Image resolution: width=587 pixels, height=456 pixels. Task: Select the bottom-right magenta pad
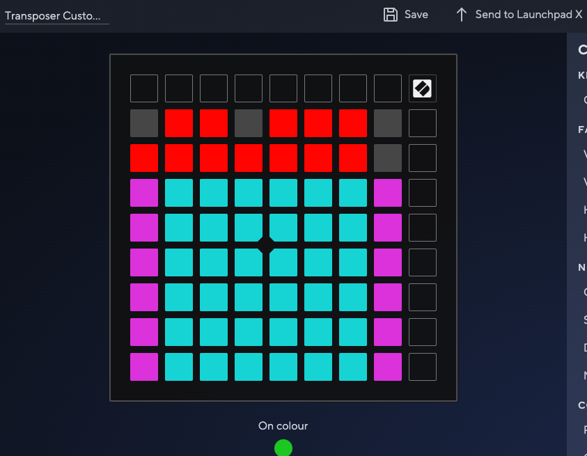pos(388,367)
